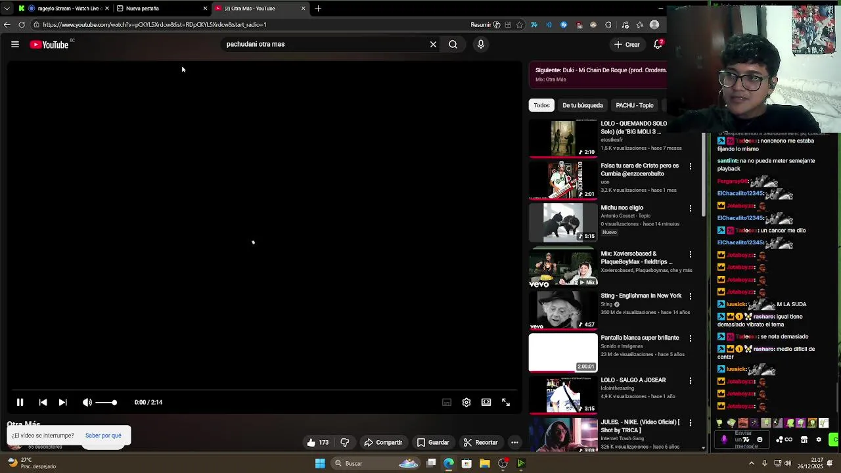The image size is (841, 473).
Task: Open the browser tab list chevron
Action: [x=7, y=9]
